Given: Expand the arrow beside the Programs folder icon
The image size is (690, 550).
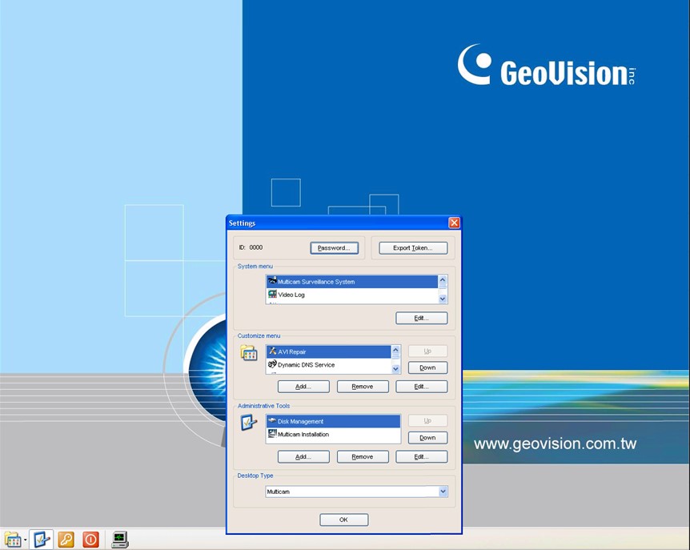Looking at the screenshot, I should [25, 540].
